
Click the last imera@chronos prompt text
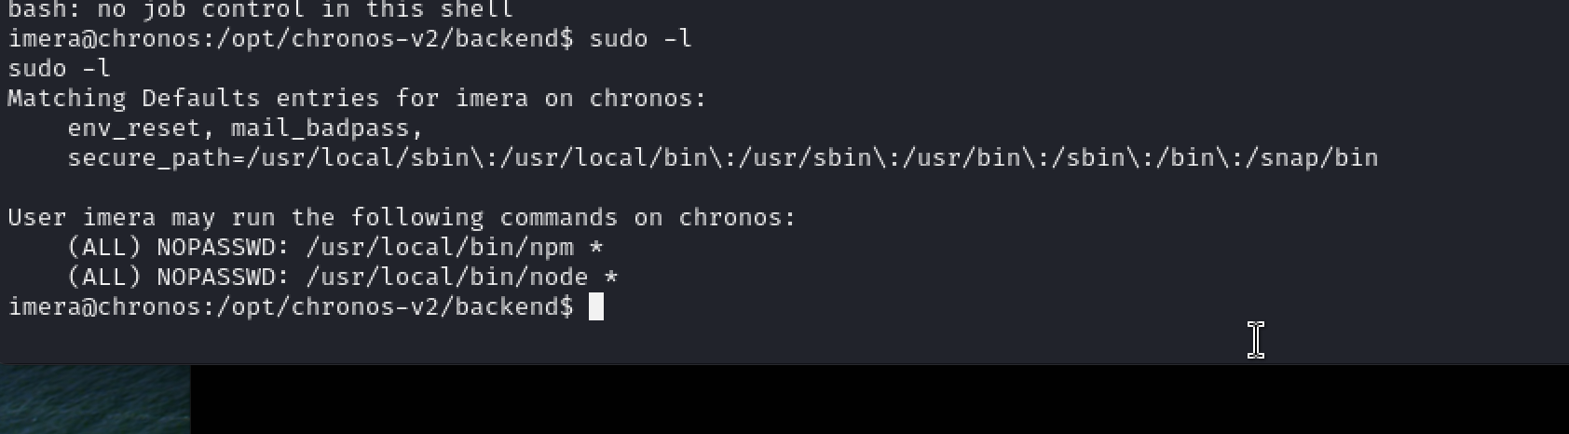click(291, 306)
